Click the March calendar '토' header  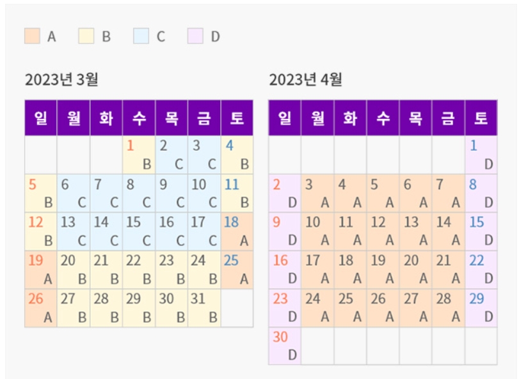237,118
